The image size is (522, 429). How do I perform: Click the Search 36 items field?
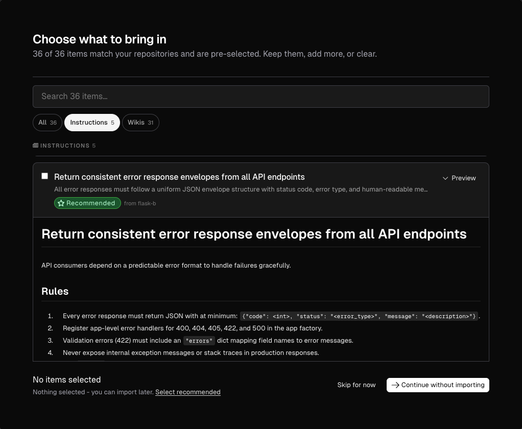[x=260, y=97]
